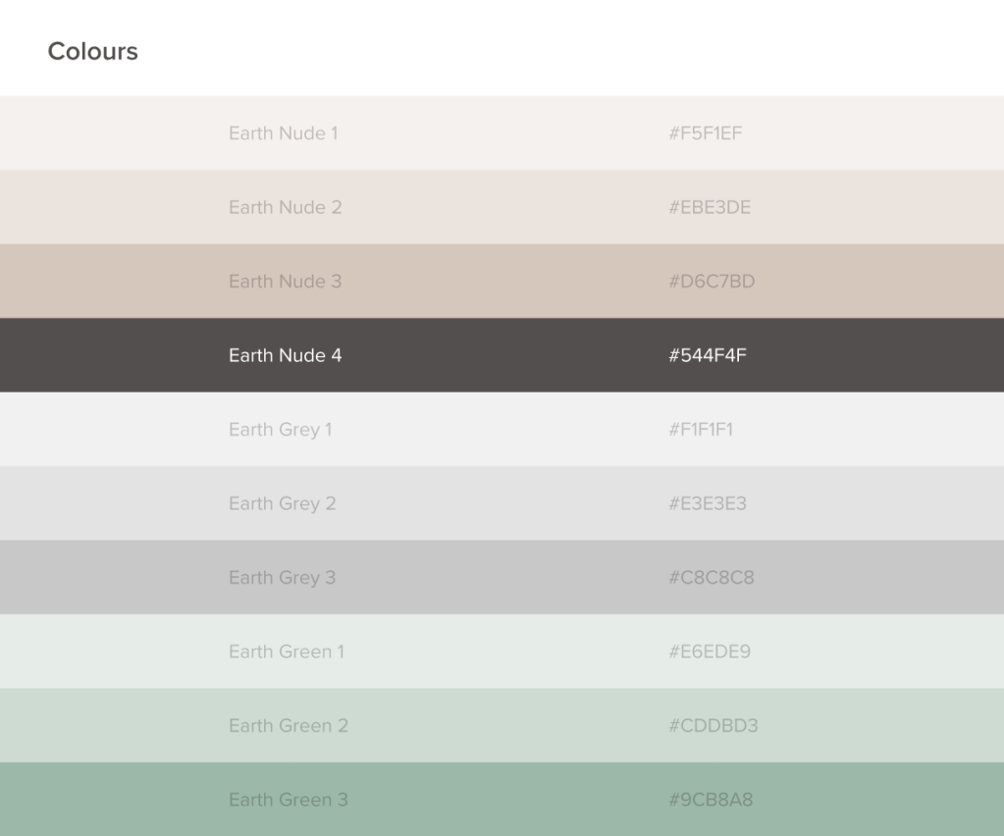This screenshot has width=1004, height=836.
Task: Select the dark Earth Nude 4 label
Action: 285,355
